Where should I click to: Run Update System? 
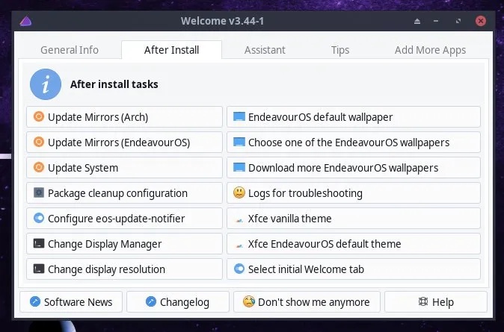click(124, 168)
